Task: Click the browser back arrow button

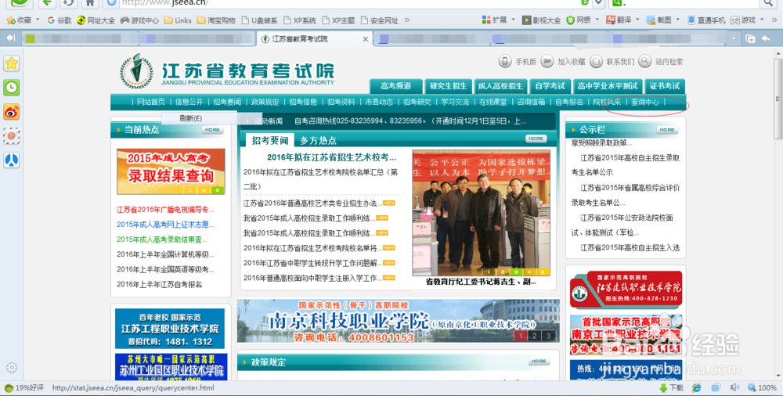Action: click(x=47, y=3)
